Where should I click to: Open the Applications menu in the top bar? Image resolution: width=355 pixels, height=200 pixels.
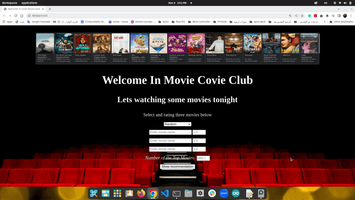(x=29, y=3)
